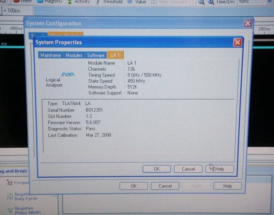The width and height of the screenshot is (274, 215).
Task: Click the Memory Depth value 512K
Action: point(132,87)
